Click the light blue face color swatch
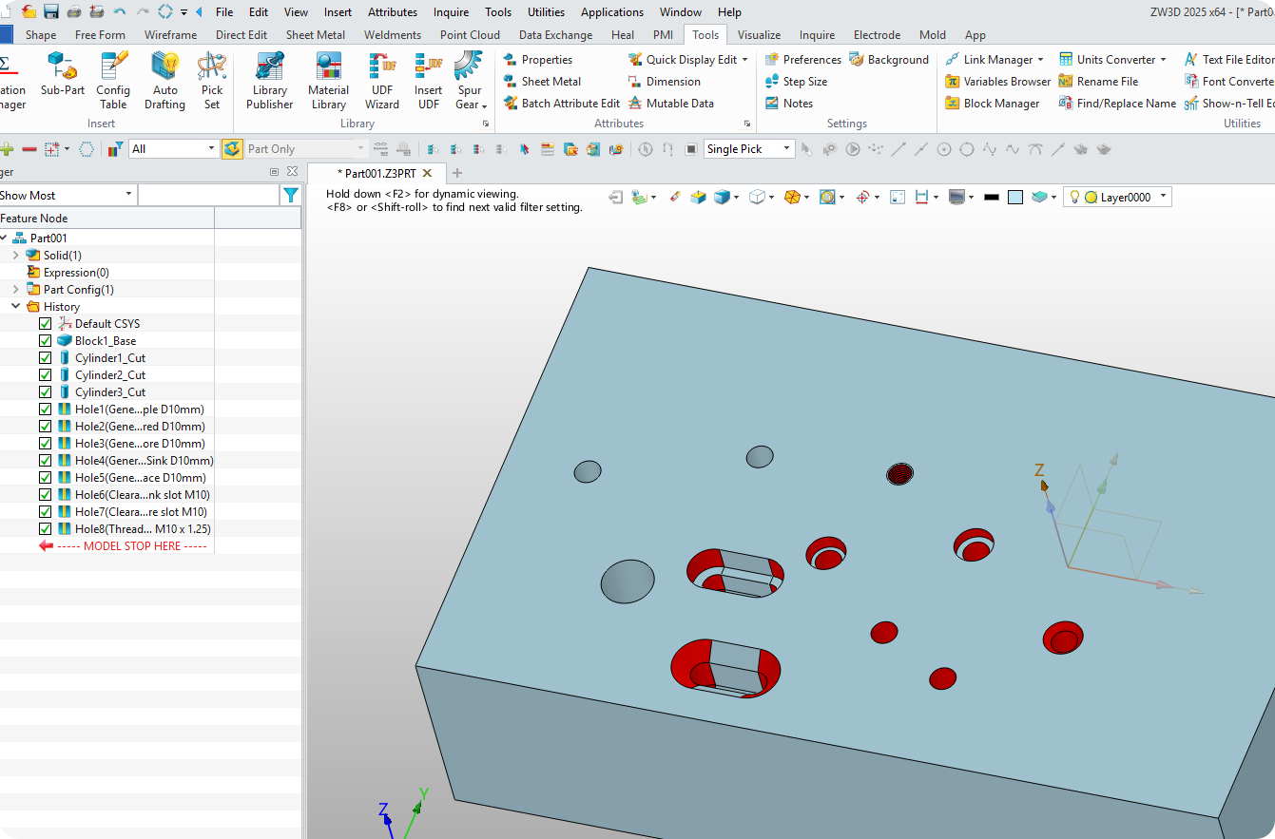 pos(1015,197)
